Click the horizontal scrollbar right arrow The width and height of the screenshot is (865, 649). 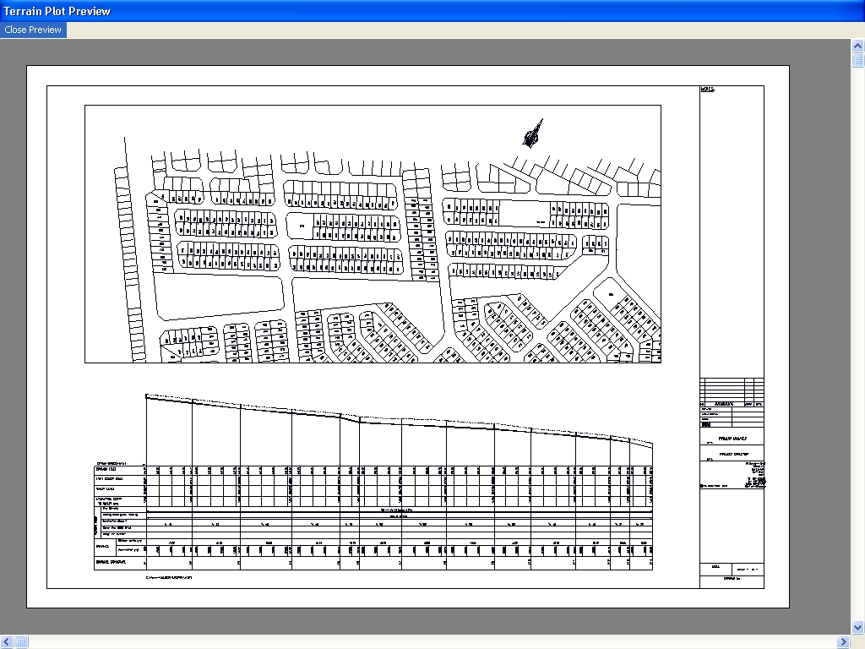click(x=844, y=642)
